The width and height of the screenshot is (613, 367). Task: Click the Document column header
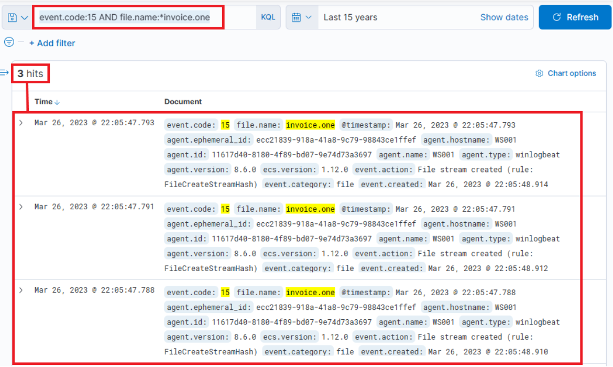(183, 102)
